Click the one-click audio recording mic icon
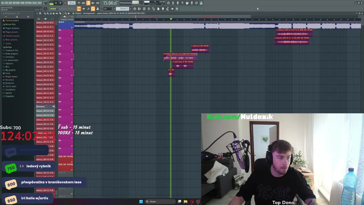Image resolution: width=364 pixels, height=205 pixels. coord(178,3)
